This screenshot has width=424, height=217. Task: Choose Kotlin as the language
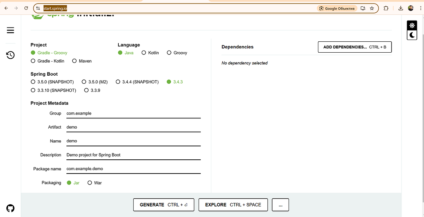coord(144,53)
